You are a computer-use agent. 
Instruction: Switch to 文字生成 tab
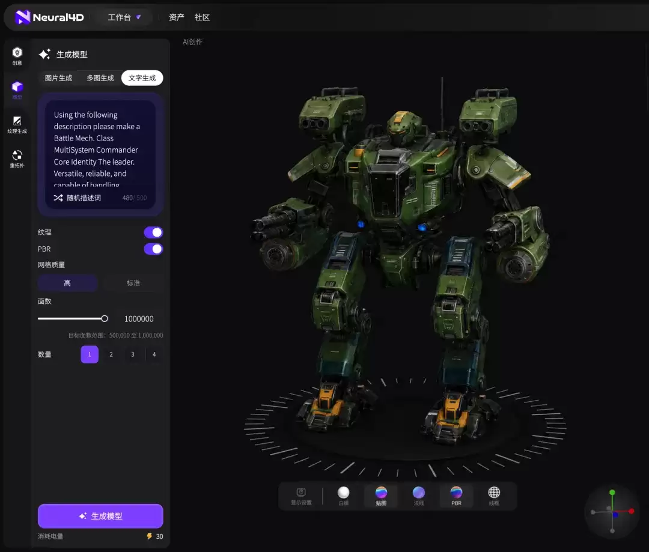142,78
